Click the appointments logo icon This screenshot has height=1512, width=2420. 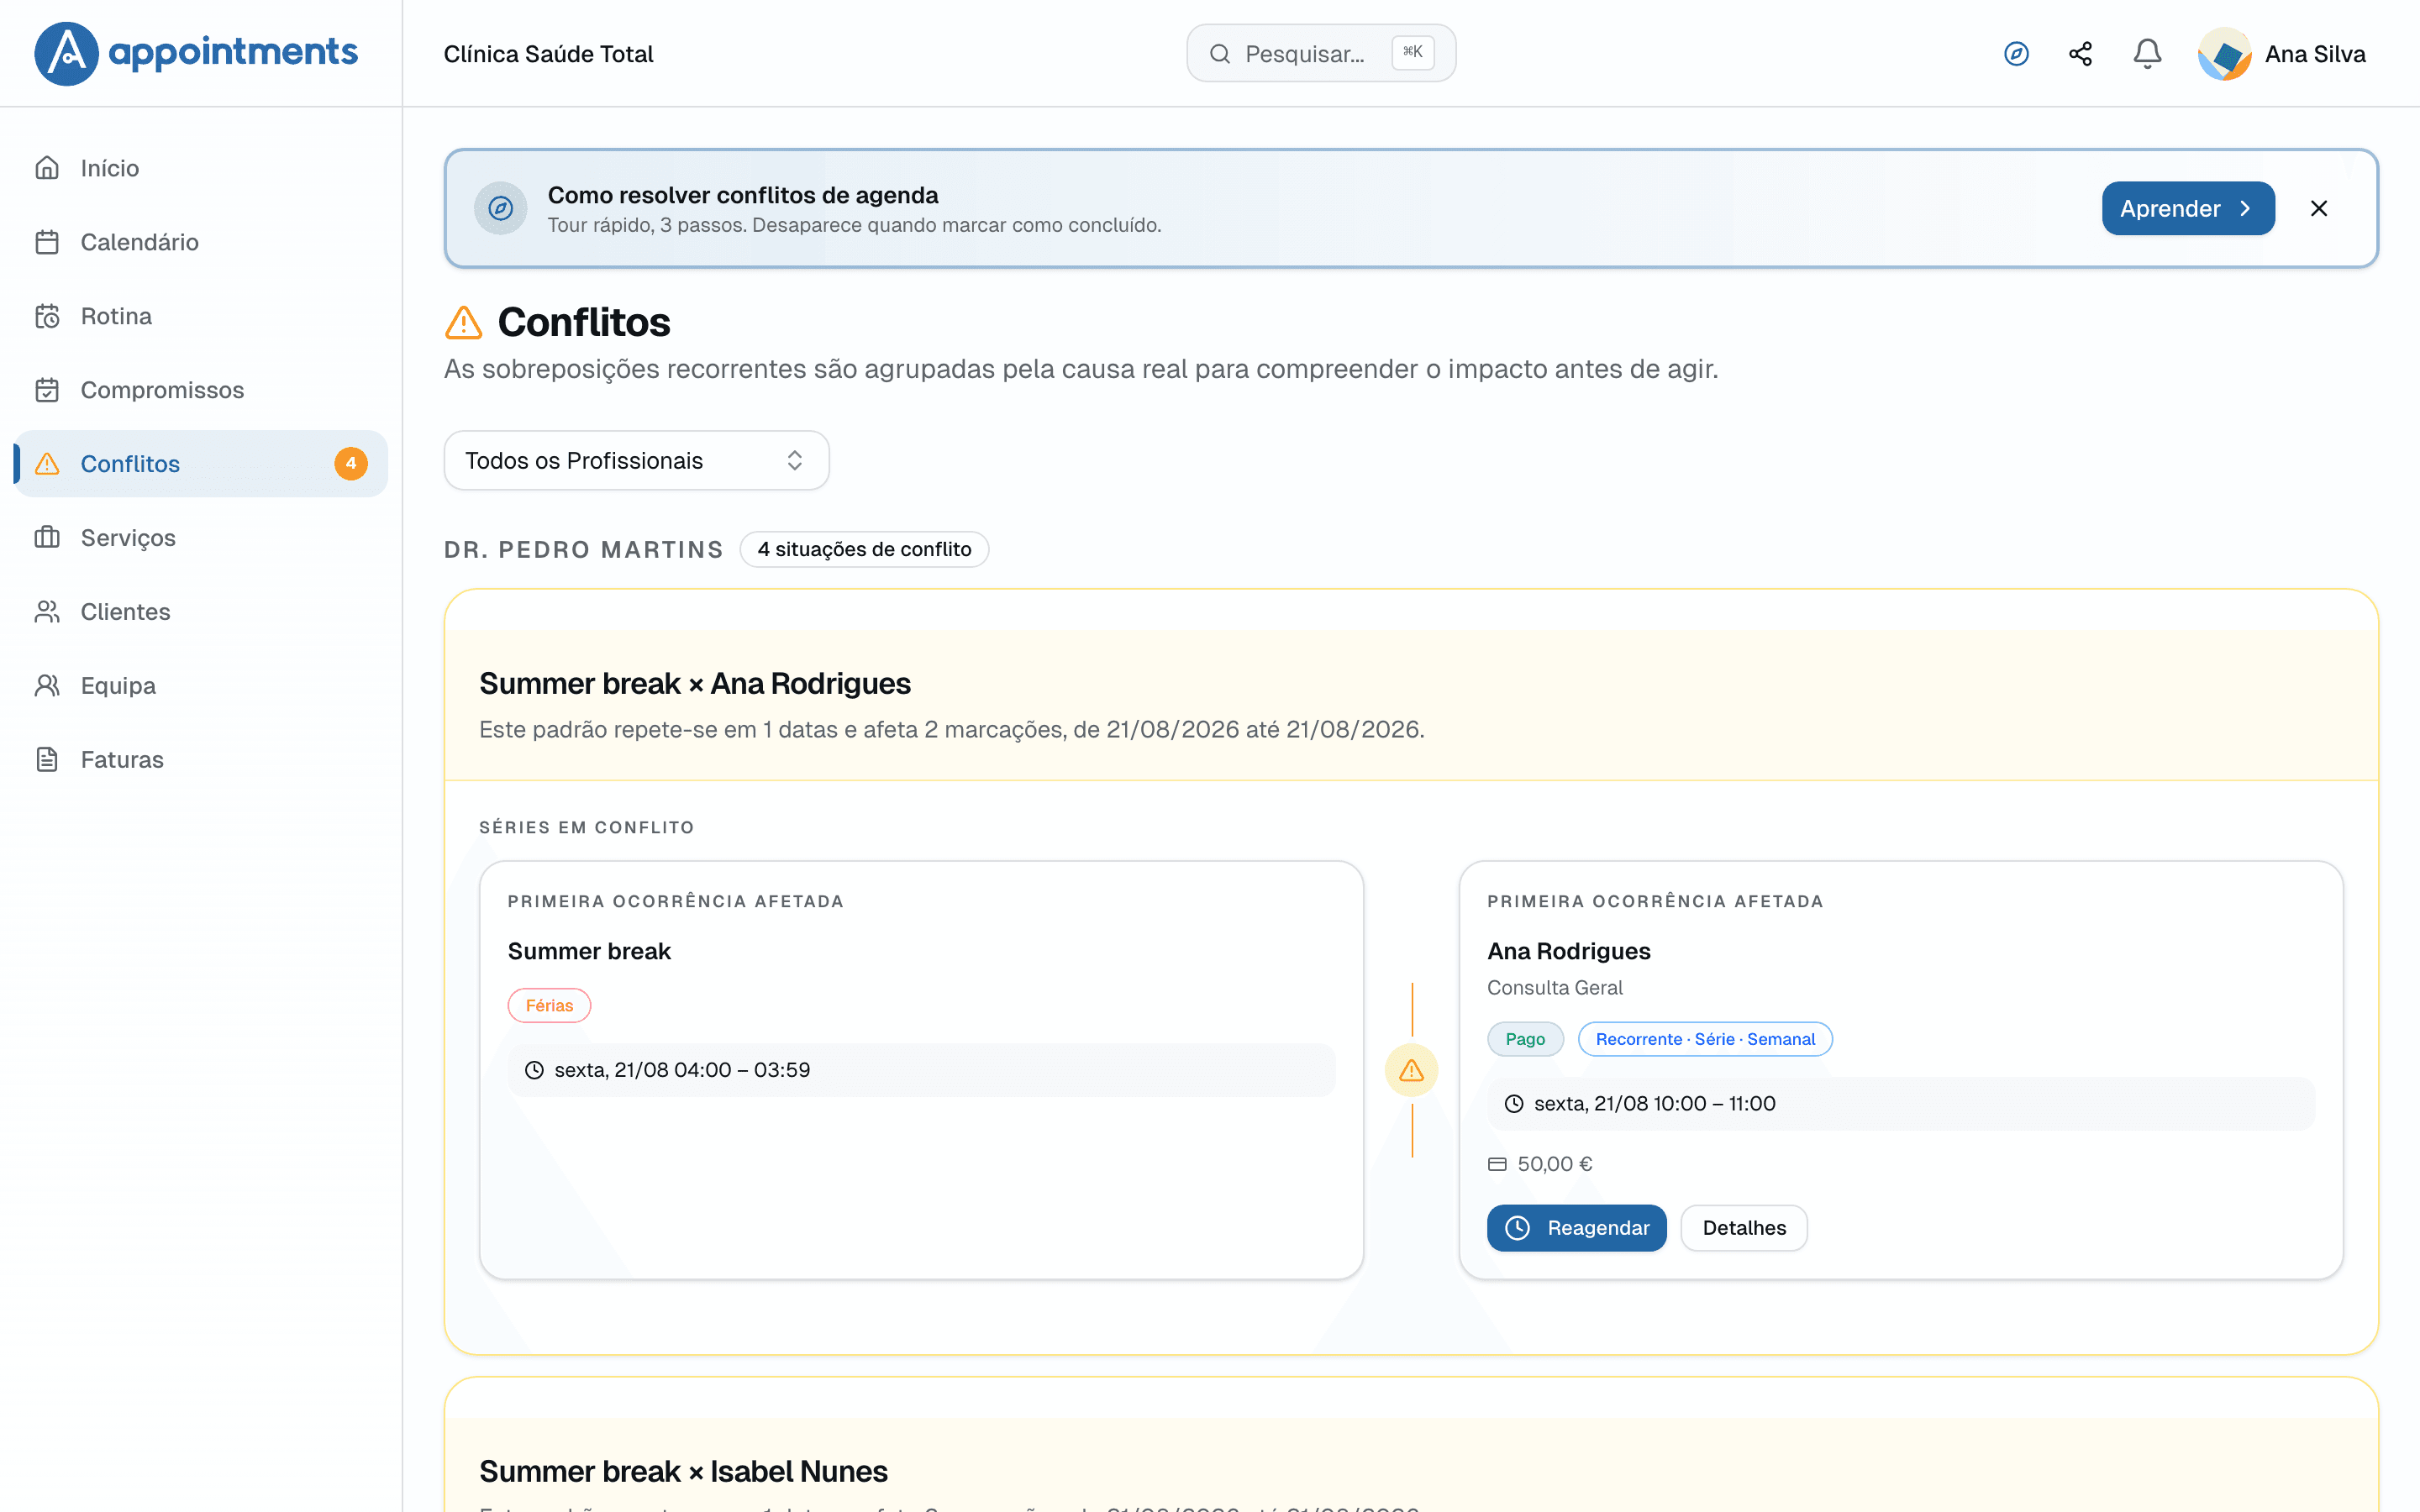point(66,53)
